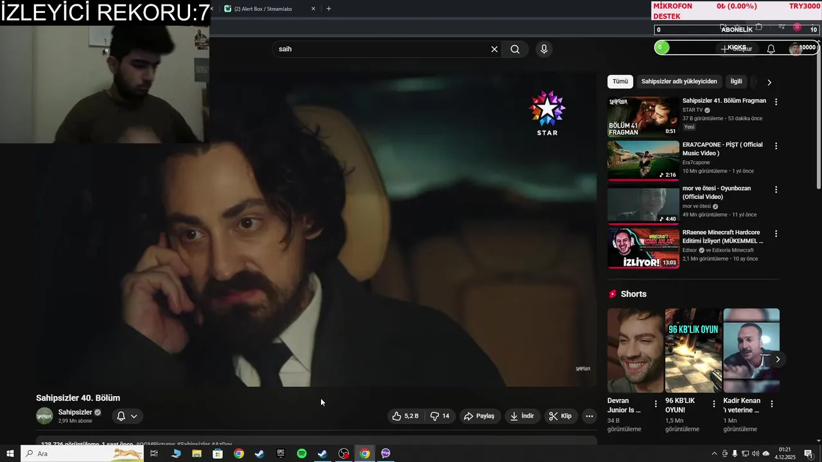Clear the YouTube search box text
Image resolution: width=822 pixels, height=462 pixels.
pyautogui.click(x=494, y=49)
